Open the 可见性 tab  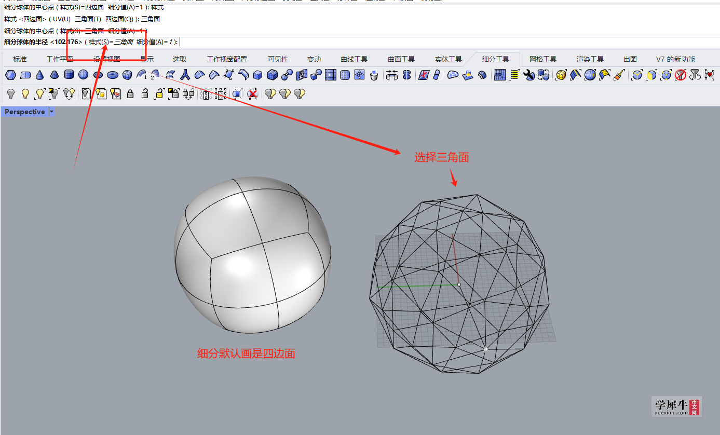tap(278, 59)
